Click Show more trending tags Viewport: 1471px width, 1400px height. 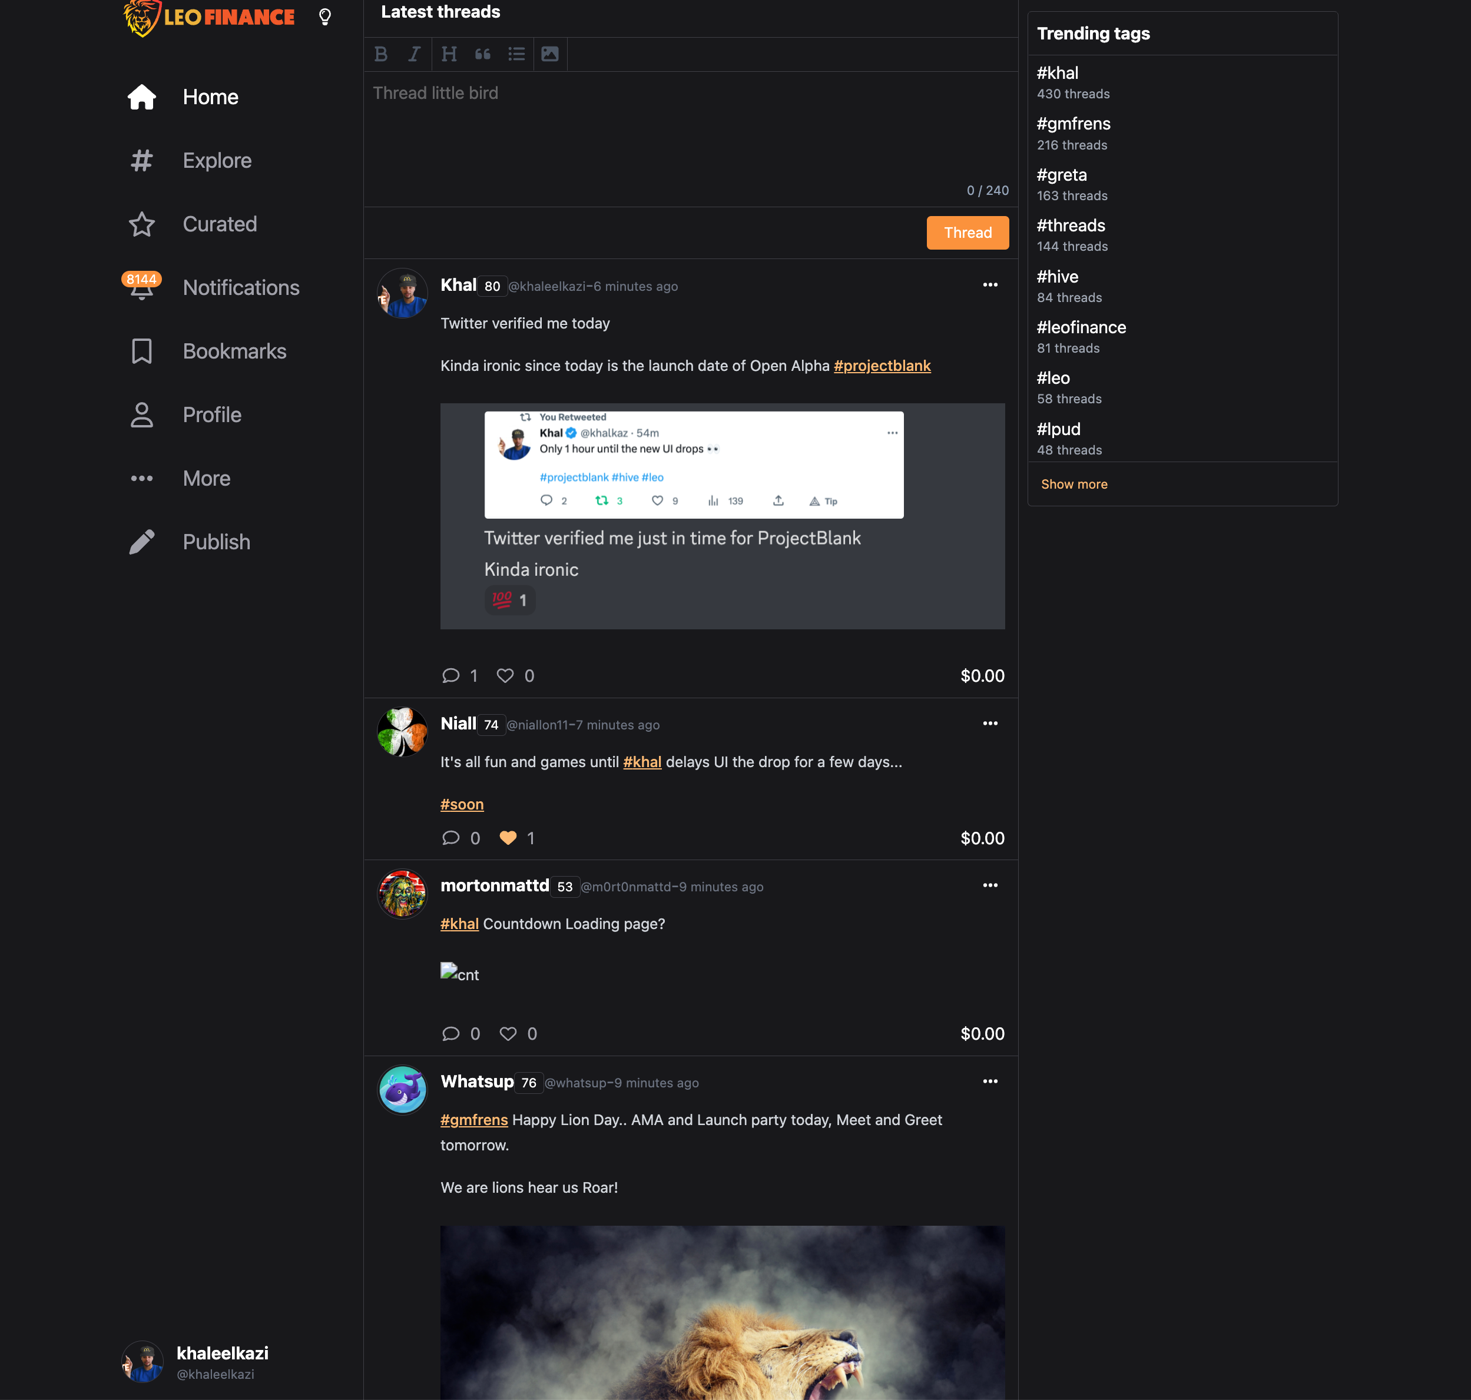1073,483
